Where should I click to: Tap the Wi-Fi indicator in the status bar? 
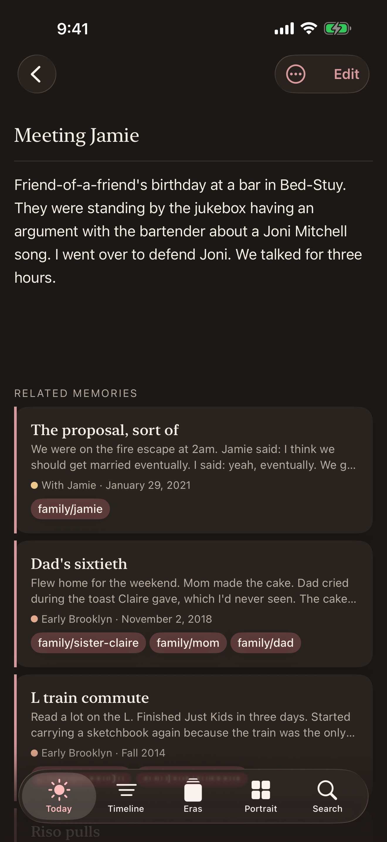coord(308,28)
